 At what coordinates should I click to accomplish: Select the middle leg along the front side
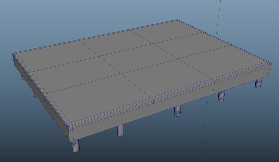pyautogui.click(x=178, y=110)
